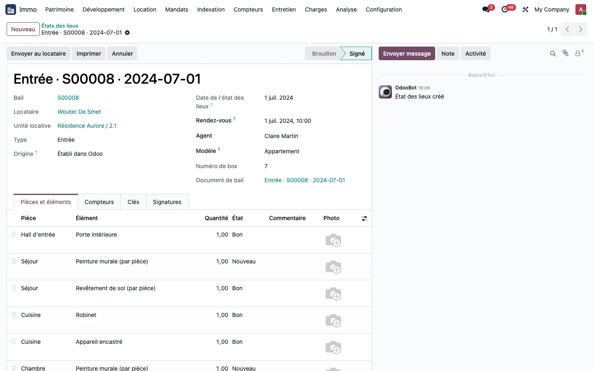
Task: Click Envoyer au locataire
Action: click(x=38, y=54)
